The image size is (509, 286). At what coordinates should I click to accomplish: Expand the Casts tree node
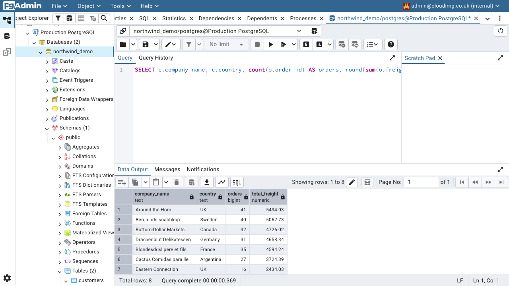click(x=47, y=62)
